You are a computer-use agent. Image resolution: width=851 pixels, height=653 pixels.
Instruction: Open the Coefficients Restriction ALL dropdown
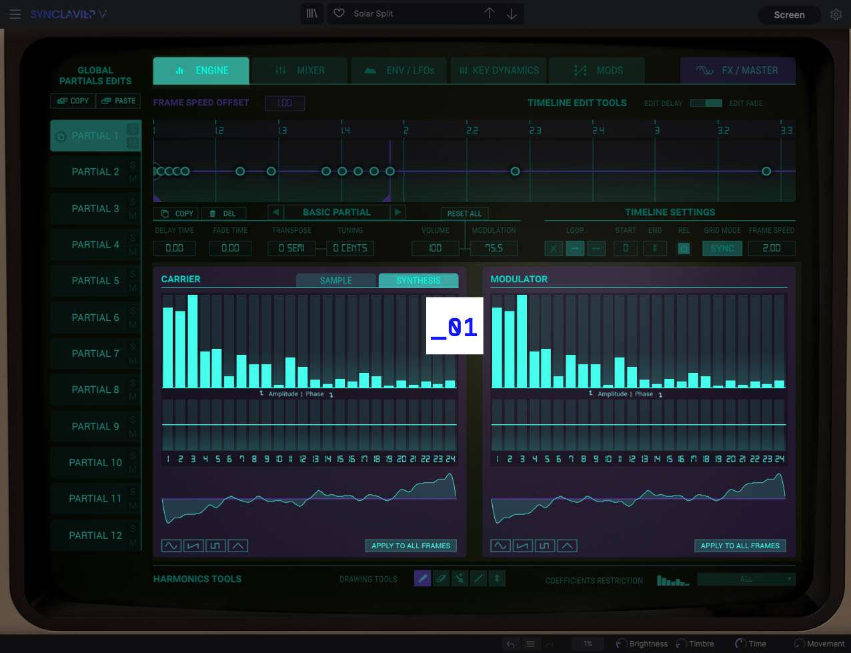tap(746, 579)
